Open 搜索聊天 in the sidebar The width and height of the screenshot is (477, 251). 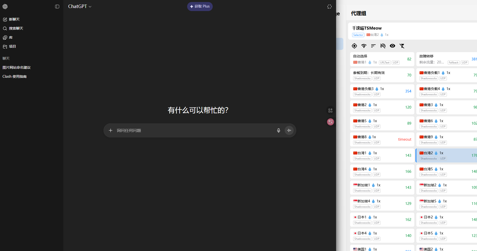16,28
